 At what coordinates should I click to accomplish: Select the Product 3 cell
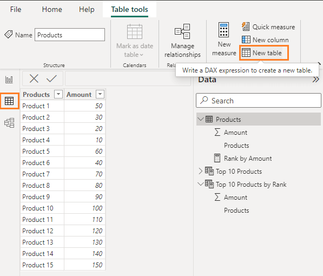[x=42, y=128]
